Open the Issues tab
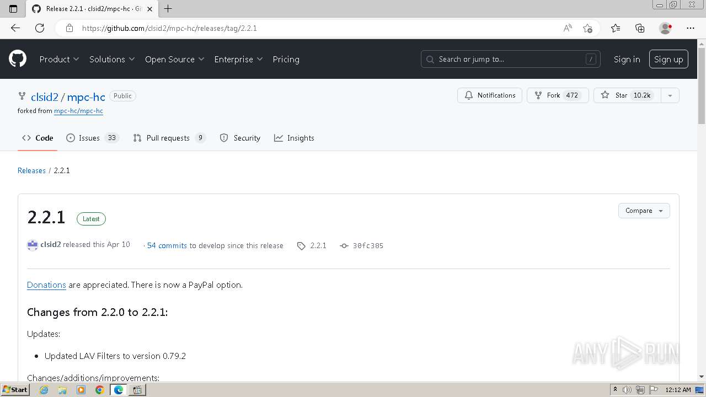 coord(92,138)
